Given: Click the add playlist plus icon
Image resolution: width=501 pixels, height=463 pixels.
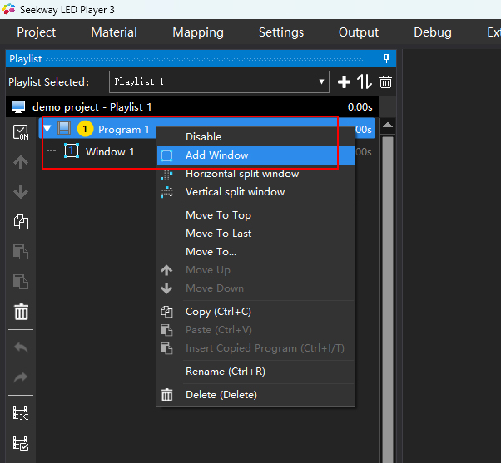Looking at the screenshot, I should pyautogui.click(x=344, y=82).
